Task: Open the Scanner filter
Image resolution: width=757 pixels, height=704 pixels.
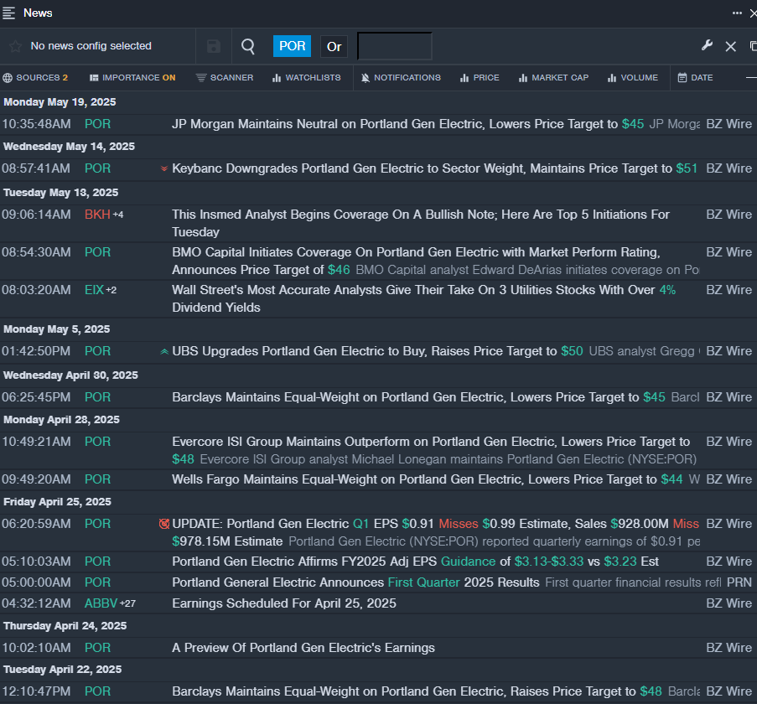Action: click(225, 78)
